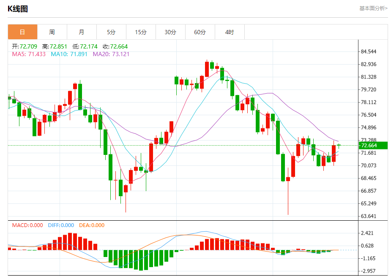The image size is (391, 276).
Task: Click the 开:72.709 open price value
Action: 25,46
